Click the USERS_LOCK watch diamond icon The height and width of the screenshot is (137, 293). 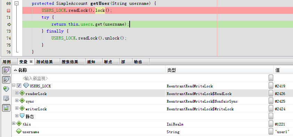coord(26,85)
